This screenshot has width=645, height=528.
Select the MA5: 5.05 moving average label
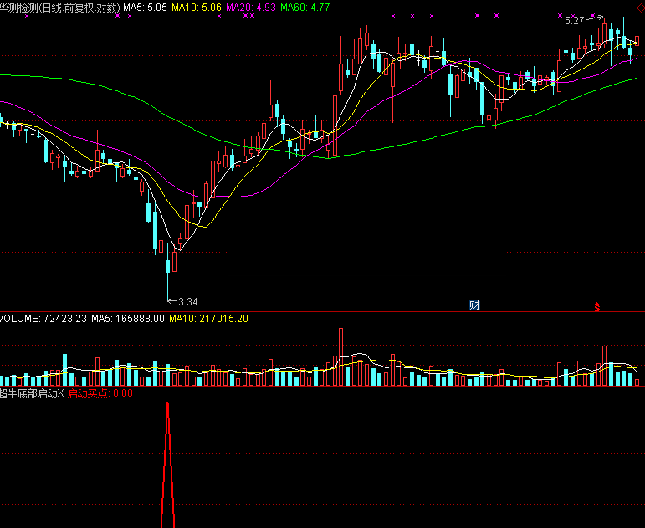[x=146, y=8]
